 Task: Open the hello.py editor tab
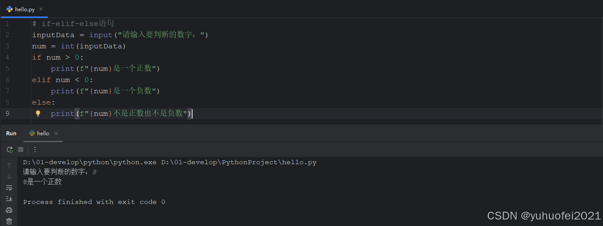(25, 9)
